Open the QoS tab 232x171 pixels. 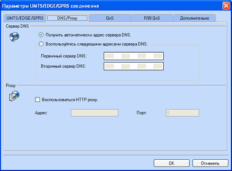(x=110, y=18)
